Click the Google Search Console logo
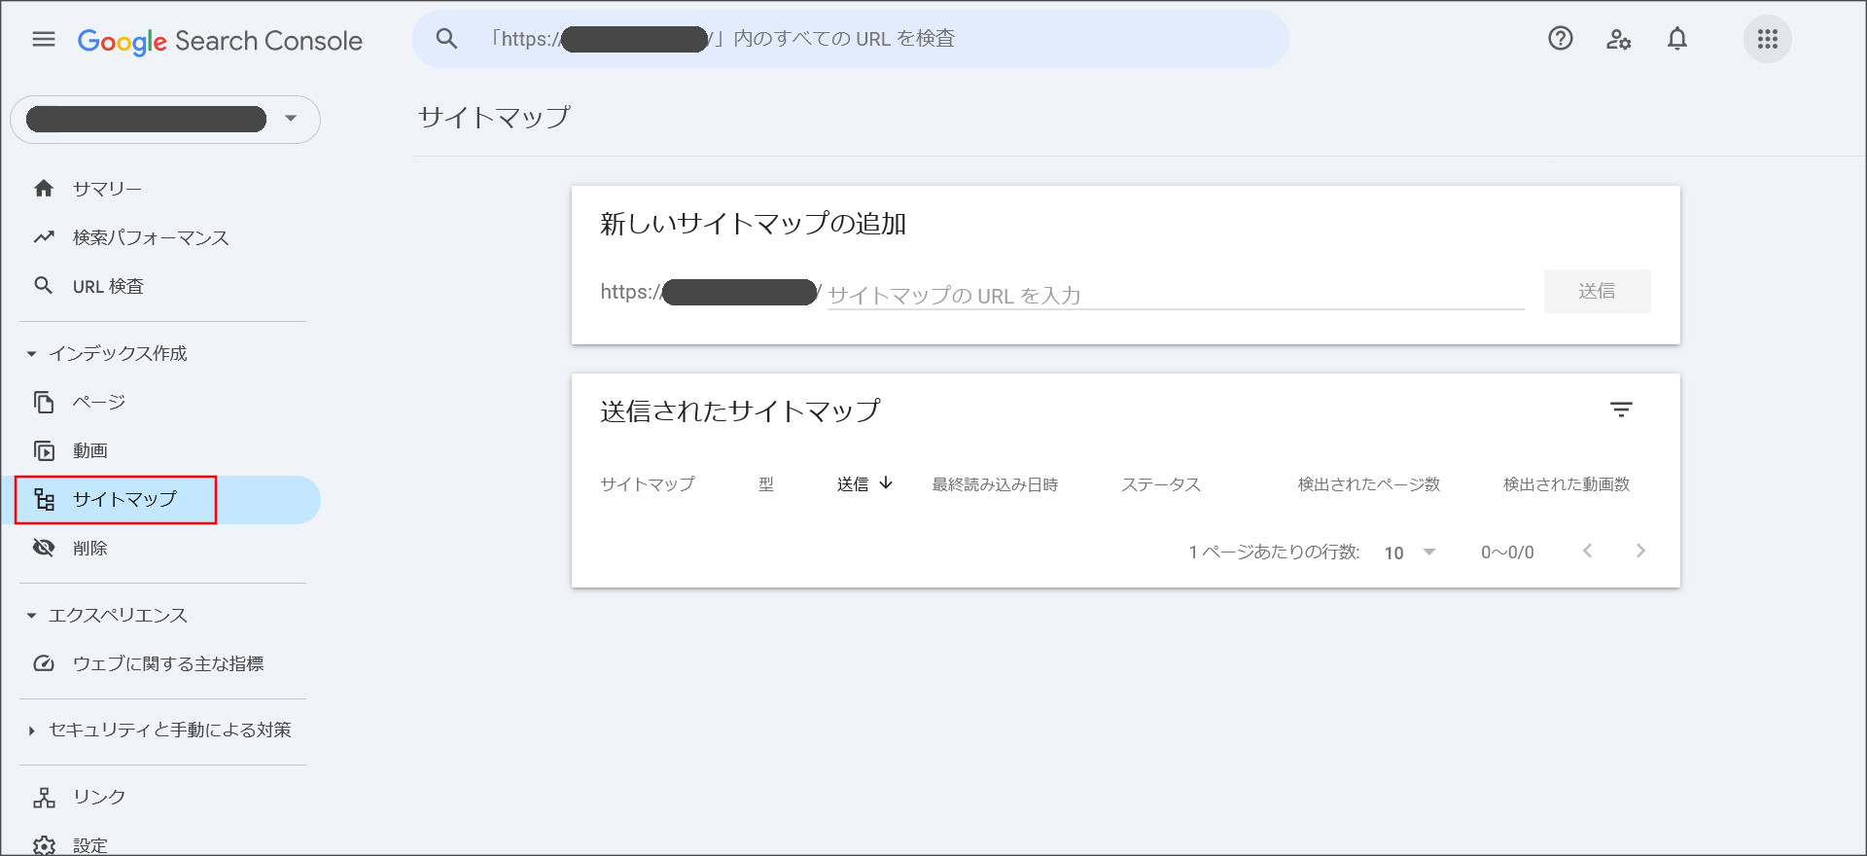This screenshot has width=1867, height=856. tap(220, 41)
